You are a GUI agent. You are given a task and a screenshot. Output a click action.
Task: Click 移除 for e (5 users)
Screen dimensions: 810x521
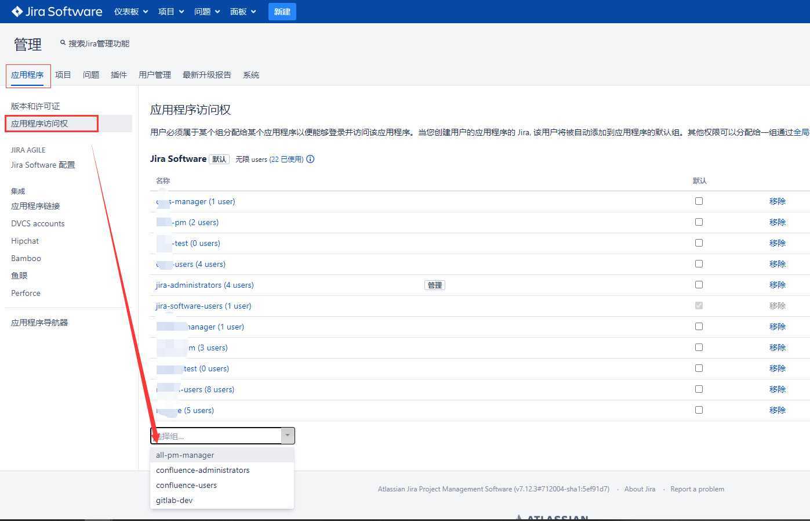(x=778, y=410)
